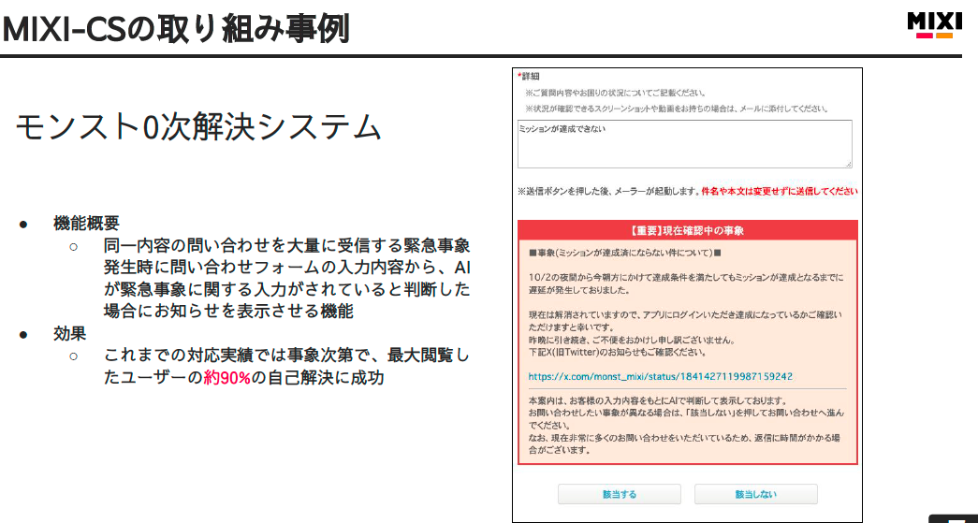
Task: Click the ※状況が確認できるスクリーンショット hint line
Action: pyautogui.click(x=677, y=109)
